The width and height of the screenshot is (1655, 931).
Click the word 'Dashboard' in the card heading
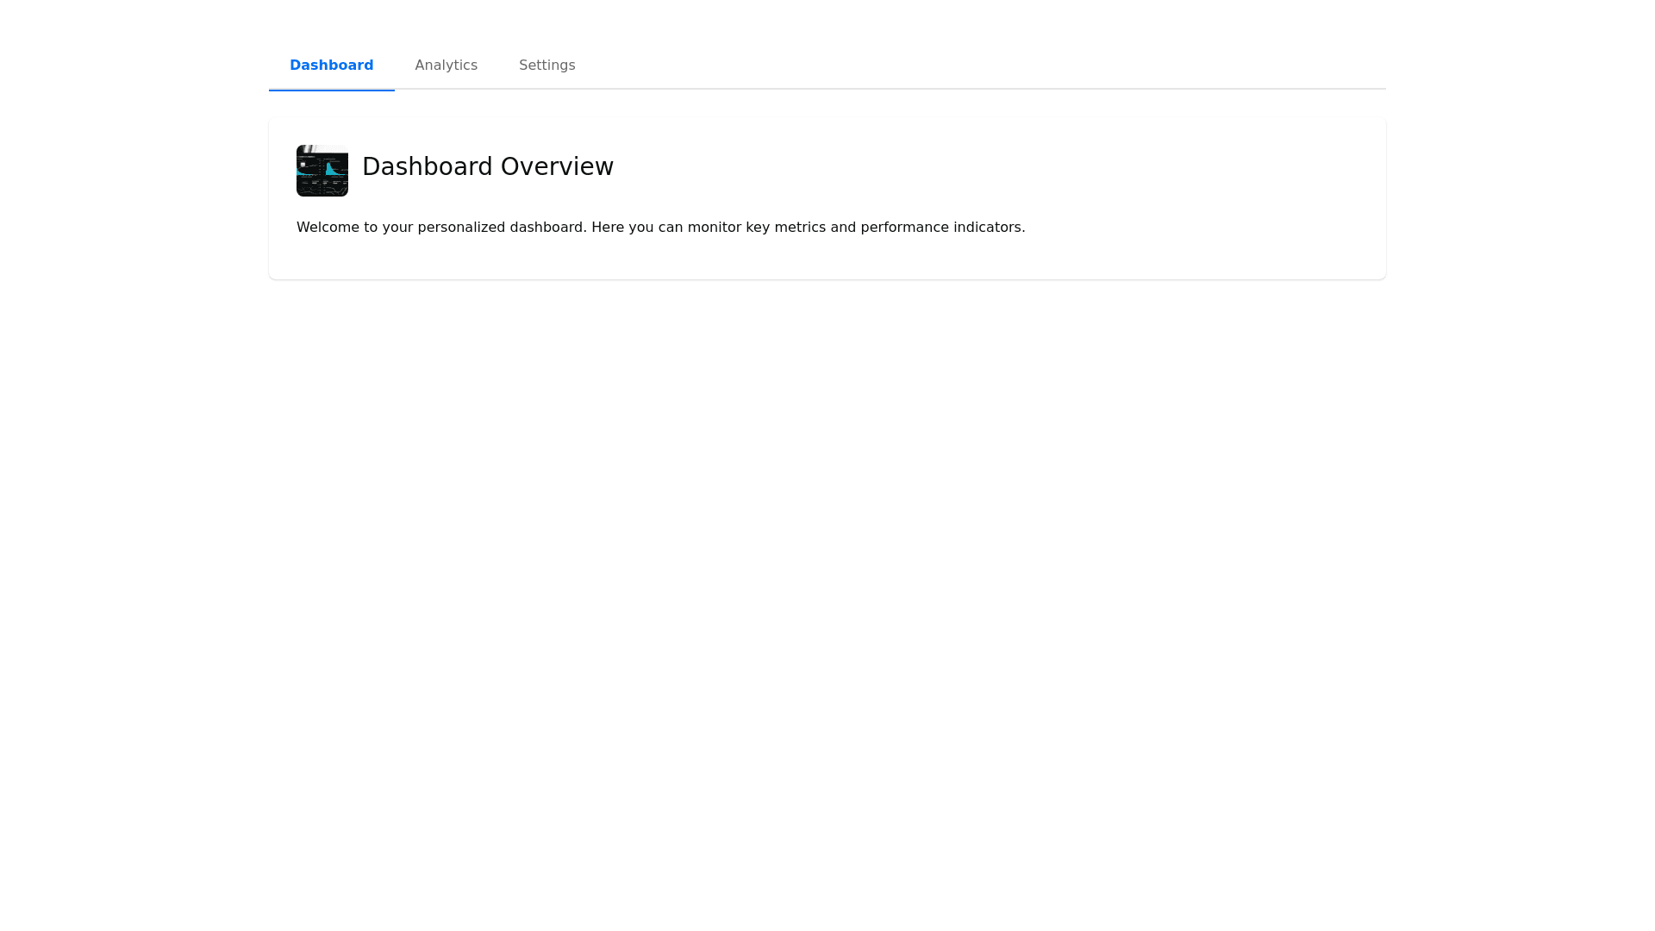pos(427,166)
